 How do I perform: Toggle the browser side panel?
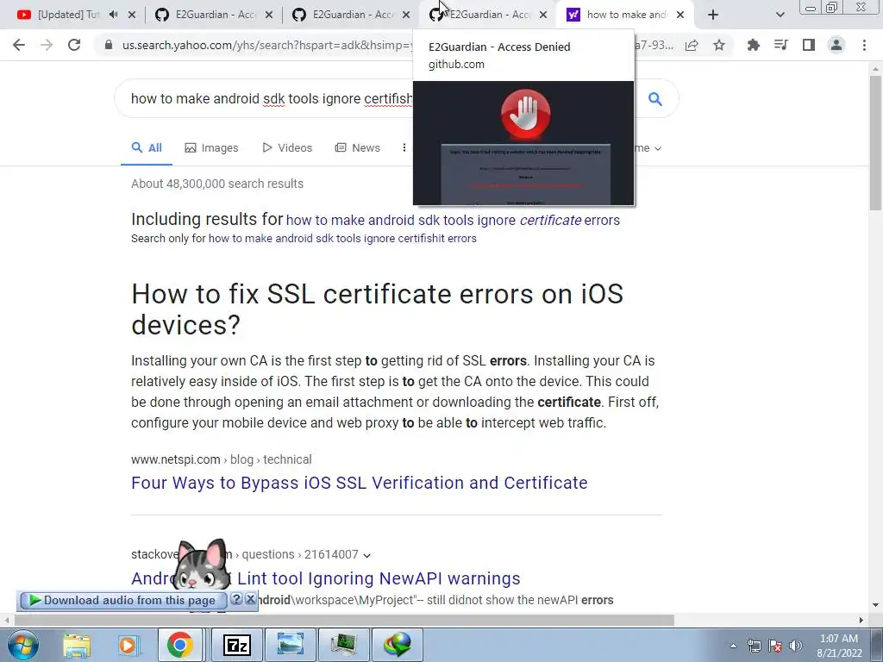coord(809,45)
